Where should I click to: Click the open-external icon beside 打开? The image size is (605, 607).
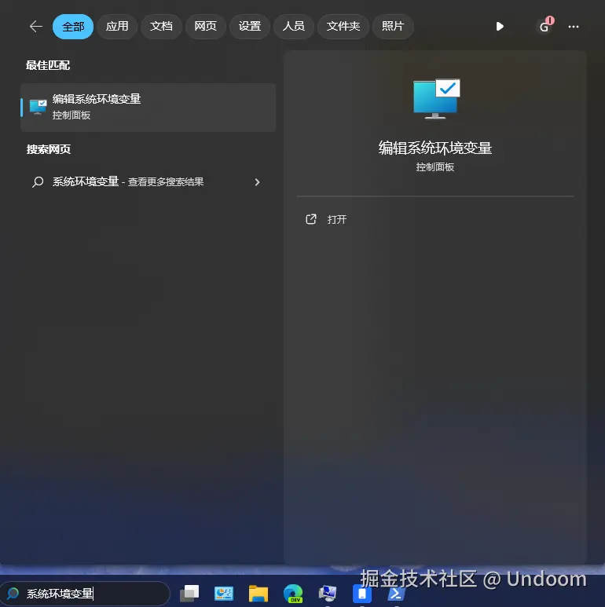tap(311, 219)
